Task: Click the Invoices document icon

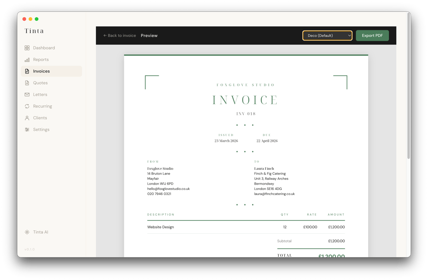Action: click(x=26, y=71)
